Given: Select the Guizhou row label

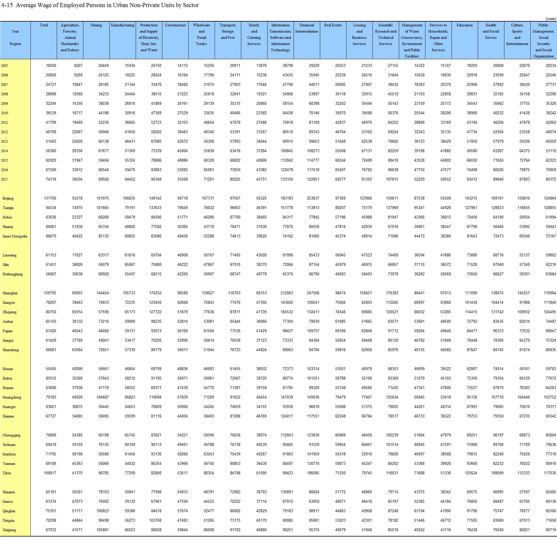Looking at the screenshot, I should (x=9, y=454).
